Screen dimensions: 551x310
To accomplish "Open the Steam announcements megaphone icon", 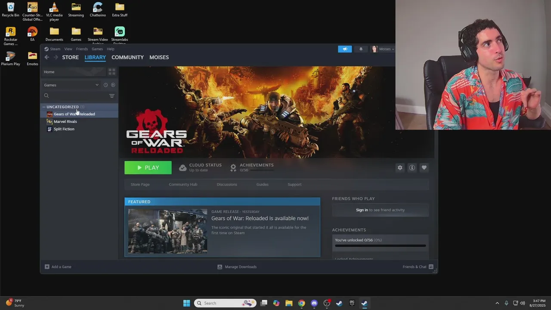I will pyautogui.click(x=345, y=49).
